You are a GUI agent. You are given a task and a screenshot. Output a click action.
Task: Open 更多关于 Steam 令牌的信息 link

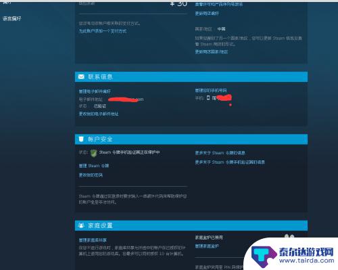click(220, 153)
